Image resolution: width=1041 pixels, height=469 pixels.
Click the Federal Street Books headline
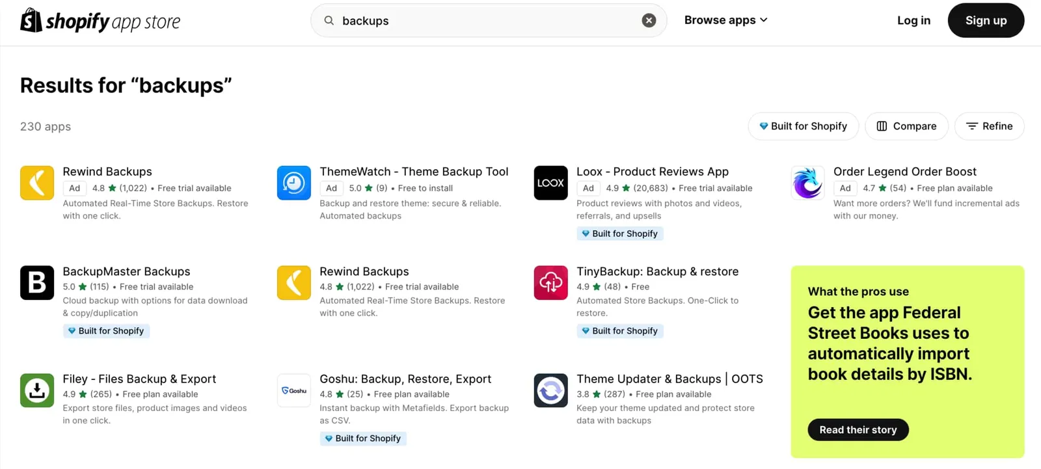(x=890, y=343)
